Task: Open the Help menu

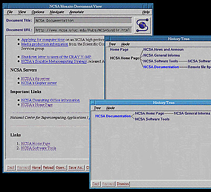Action: (x=146, y=12)
